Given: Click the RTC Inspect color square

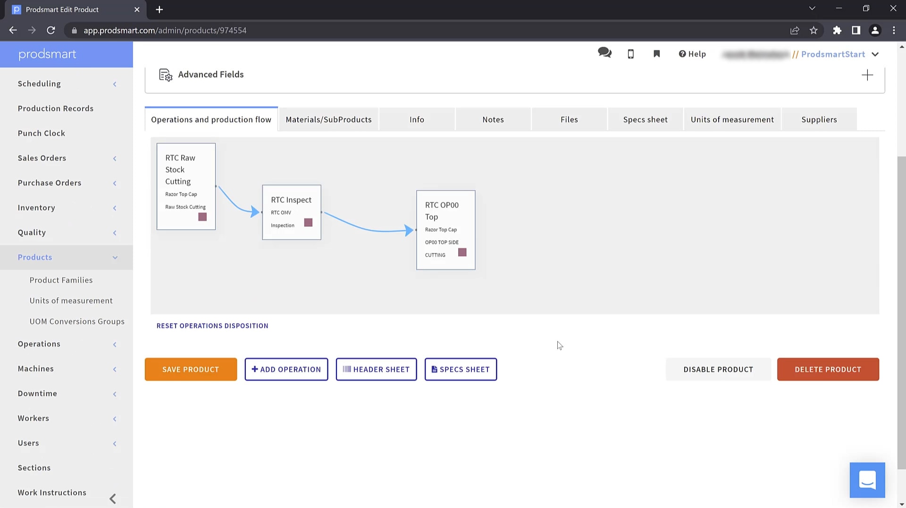Looking at the screenshot, I should (x=308, y=222).
